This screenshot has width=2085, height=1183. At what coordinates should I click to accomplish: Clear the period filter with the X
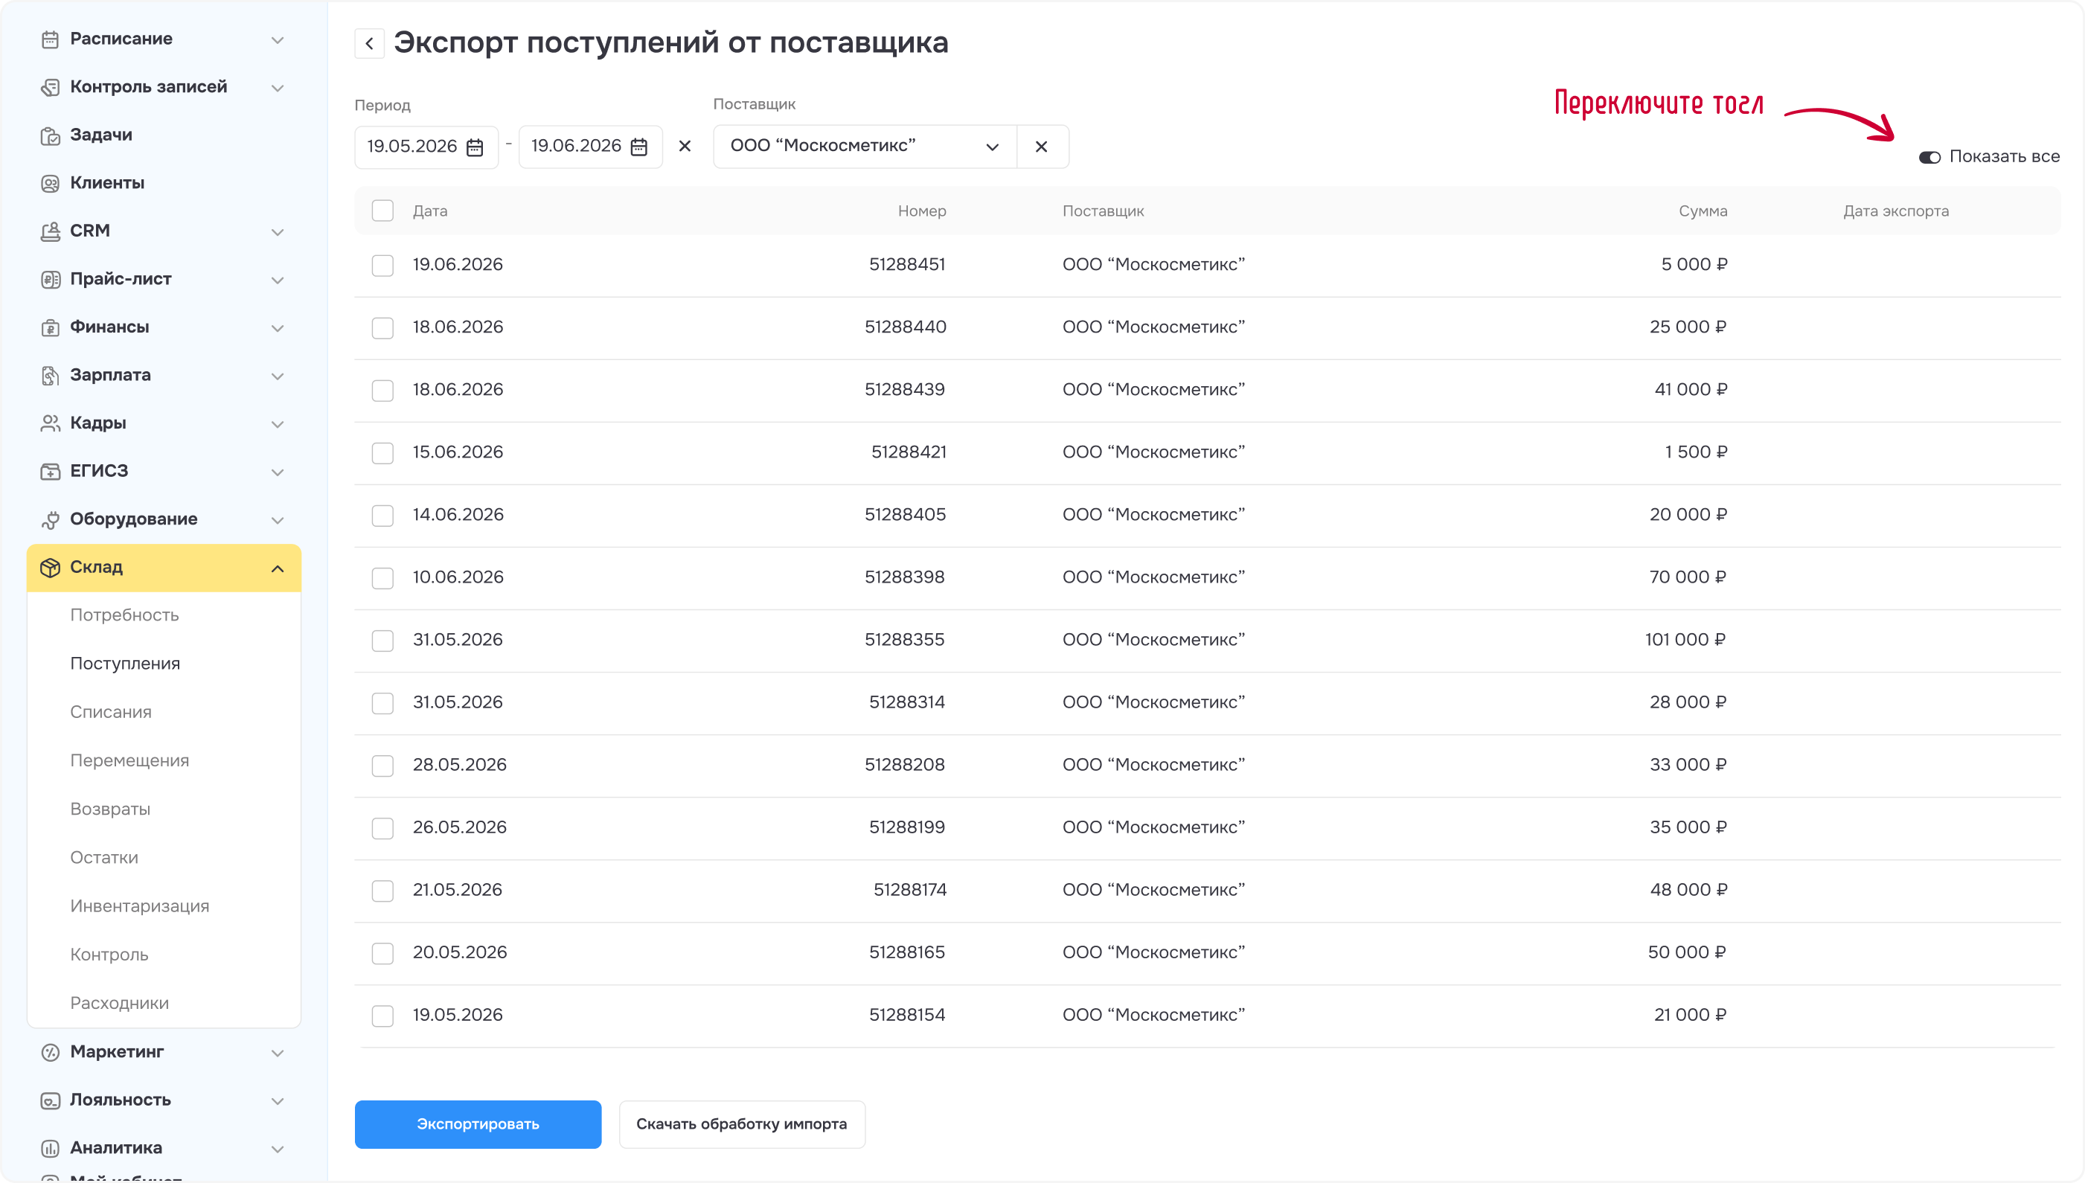[685, 147]
